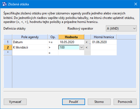Click the Horná hranica column header
The width and height of the screenshot is (140, 109).
click(104, 37)
